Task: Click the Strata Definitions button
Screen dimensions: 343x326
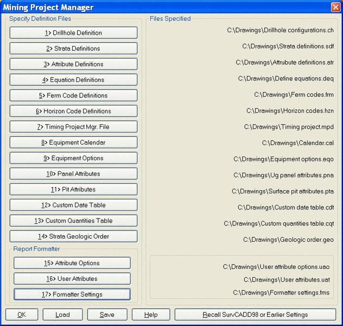Action: click(73, 48)
